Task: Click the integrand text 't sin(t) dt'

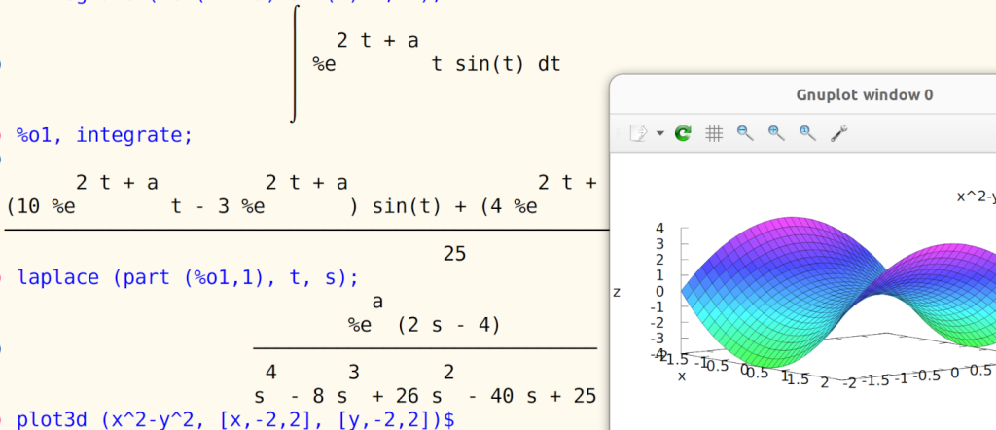Action: (x=496, y=64)
